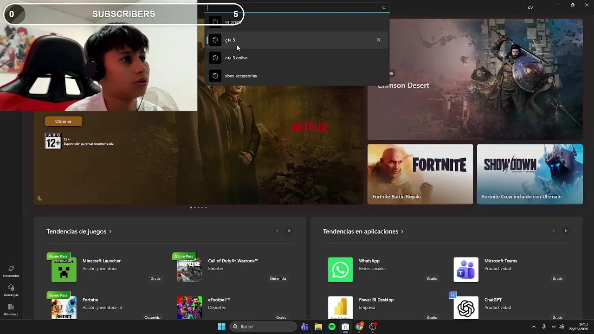Screen dimensions: 594x334
Task: Click the Power BI Desktop title text
Action: [376, 300]
